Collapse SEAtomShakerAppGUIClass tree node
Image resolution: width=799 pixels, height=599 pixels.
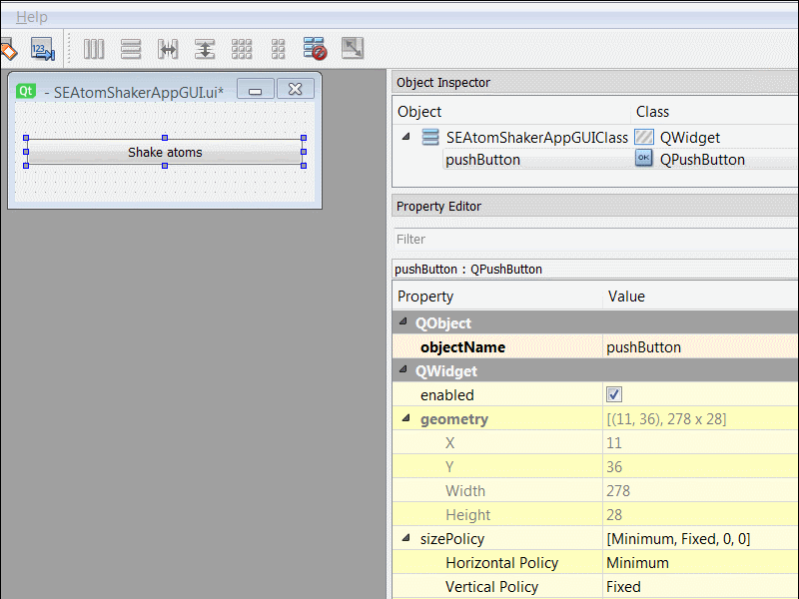[405, 137]
